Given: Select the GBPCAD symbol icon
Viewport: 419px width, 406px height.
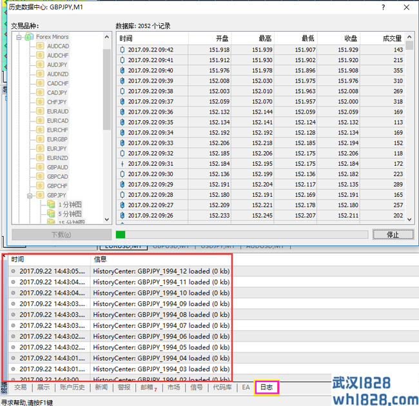Looking at the screenshot, I should click(40, 177).
